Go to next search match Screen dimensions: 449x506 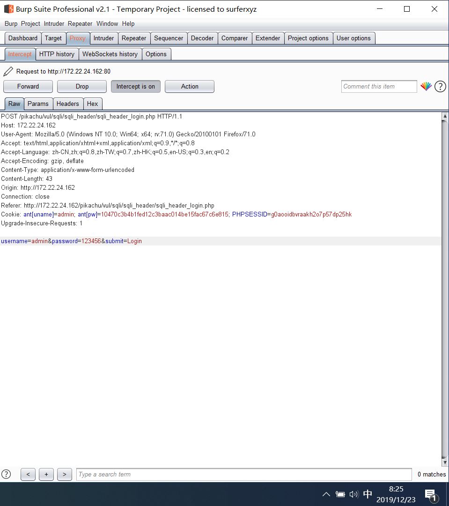tap(65, 474)
